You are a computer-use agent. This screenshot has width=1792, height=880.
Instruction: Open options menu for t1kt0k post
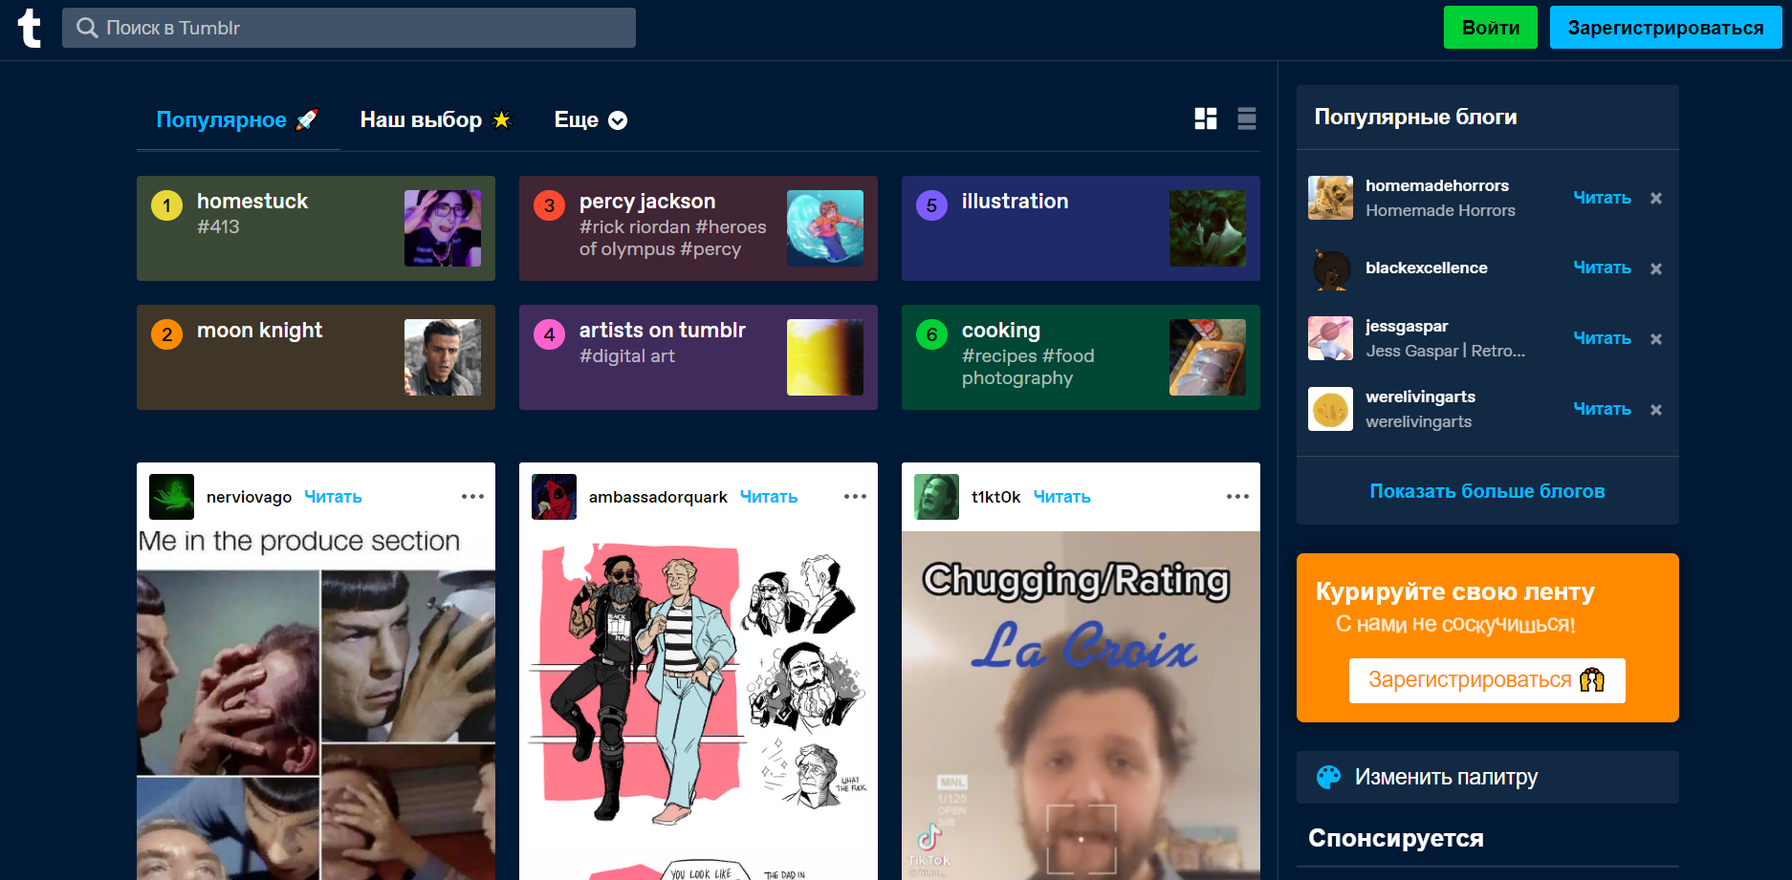[1237, 497]
